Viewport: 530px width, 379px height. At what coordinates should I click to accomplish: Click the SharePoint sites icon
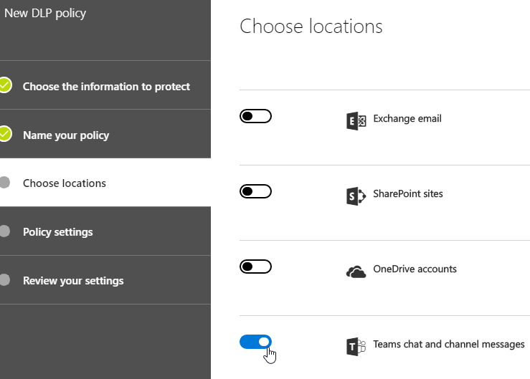point(356,196)
